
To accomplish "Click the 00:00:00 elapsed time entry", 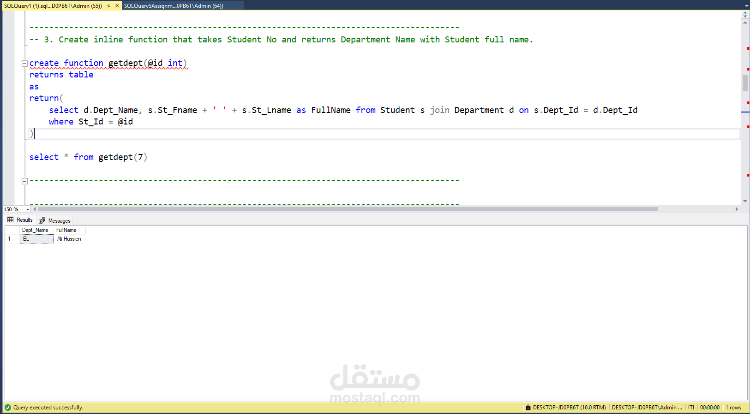I will [710, 408].
